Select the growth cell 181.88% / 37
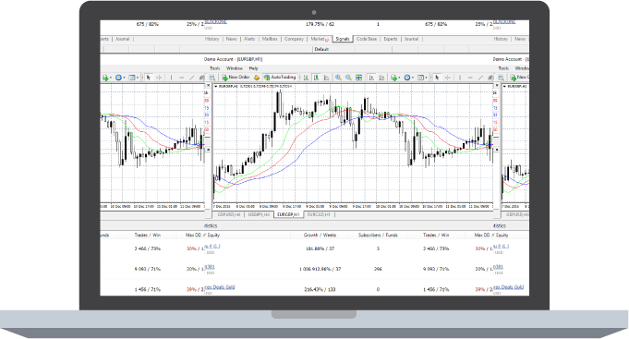The height and width of the screenshot is (339, 629). point(320,248)
